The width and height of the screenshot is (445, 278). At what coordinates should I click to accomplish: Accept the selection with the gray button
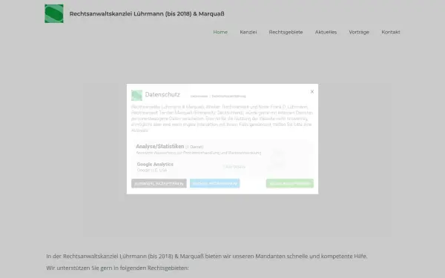(x=159, y=184)
